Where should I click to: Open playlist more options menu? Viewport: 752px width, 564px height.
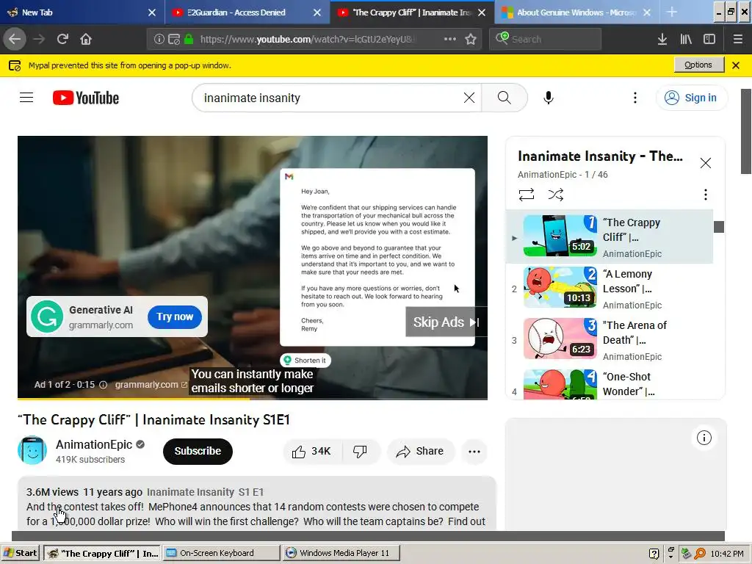705,195
